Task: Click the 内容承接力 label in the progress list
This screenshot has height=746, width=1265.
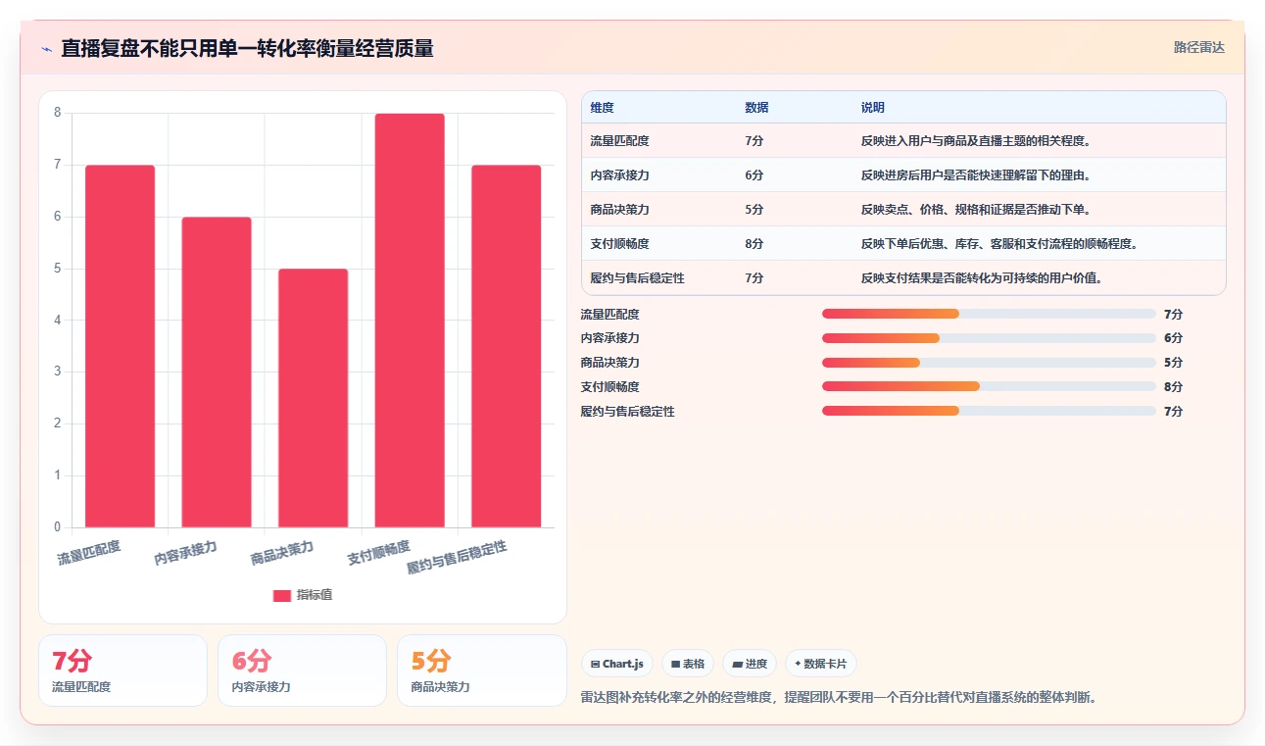Action: pos(609,338)
